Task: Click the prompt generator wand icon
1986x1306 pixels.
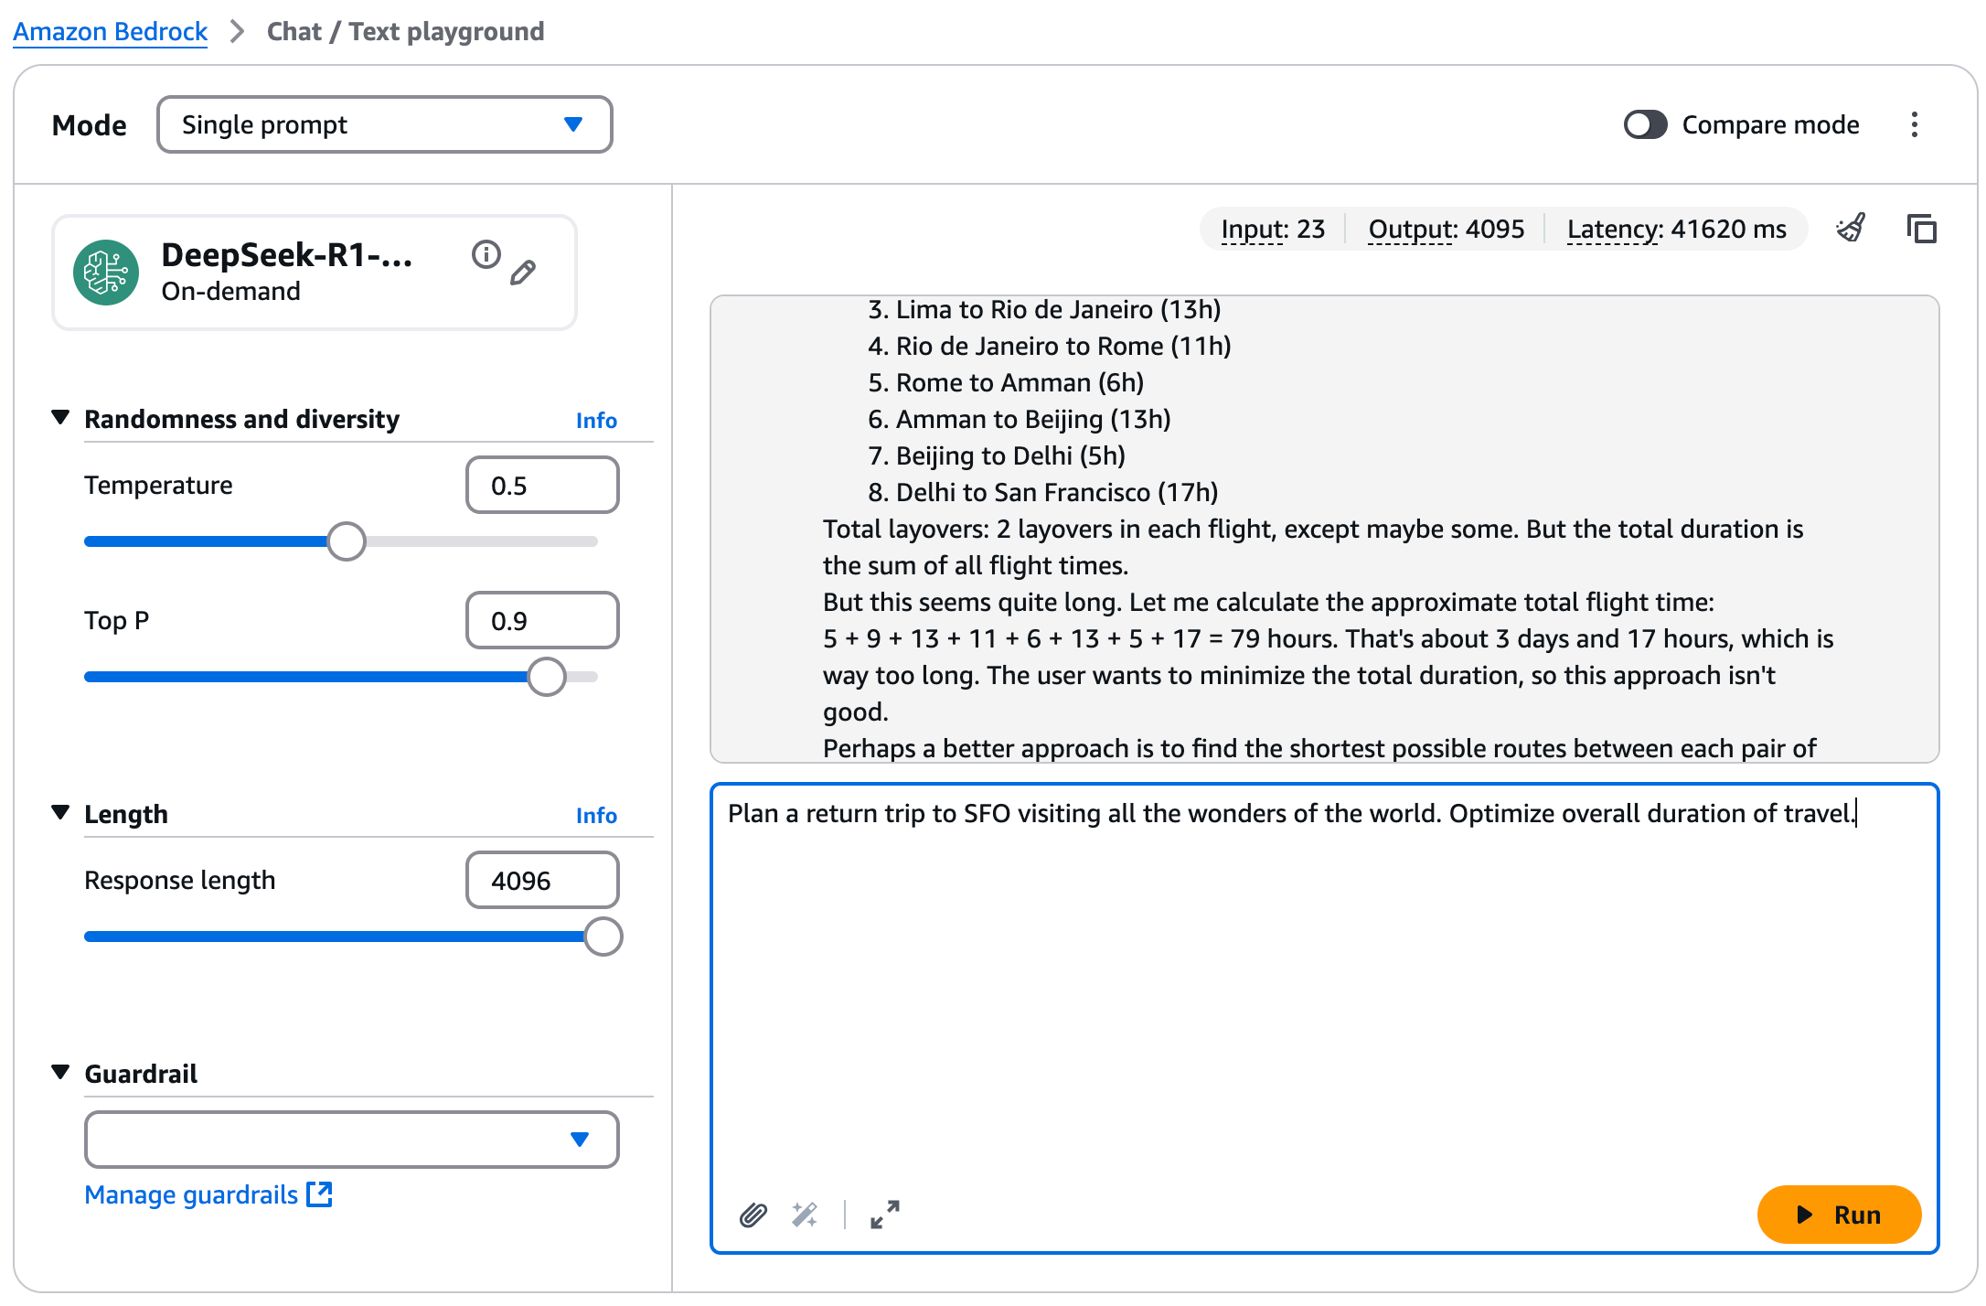Action: pyautogui.click(x=804, y=1215)
